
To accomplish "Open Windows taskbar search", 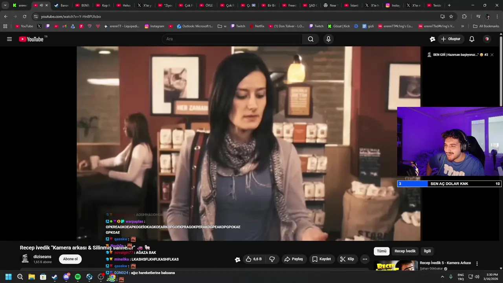I will pyautogui.click(x=20, y=277).
